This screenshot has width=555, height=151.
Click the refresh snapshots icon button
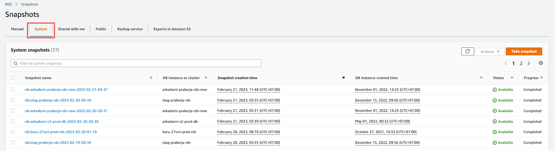[x=468, y=51]
